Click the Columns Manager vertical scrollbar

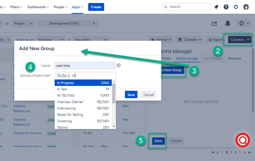(253, 80)
